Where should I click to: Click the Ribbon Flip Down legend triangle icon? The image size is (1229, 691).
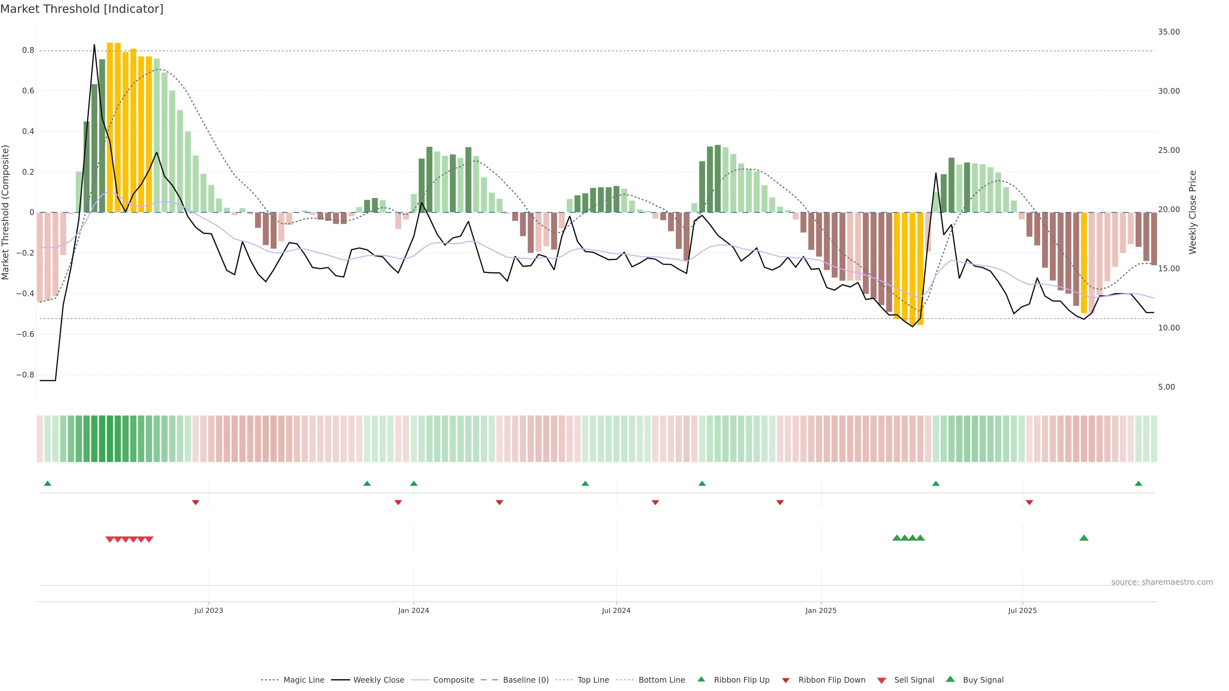(x=786, y=680)
